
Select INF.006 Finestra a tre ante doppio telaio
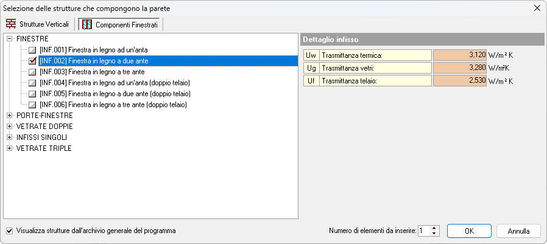(113, 105)
